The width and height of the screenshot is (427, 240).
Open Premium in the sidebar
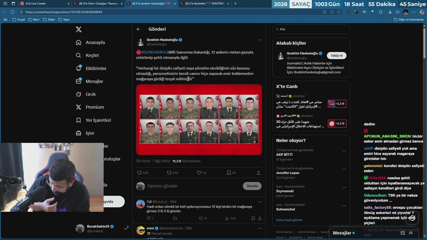coord(90,107)
